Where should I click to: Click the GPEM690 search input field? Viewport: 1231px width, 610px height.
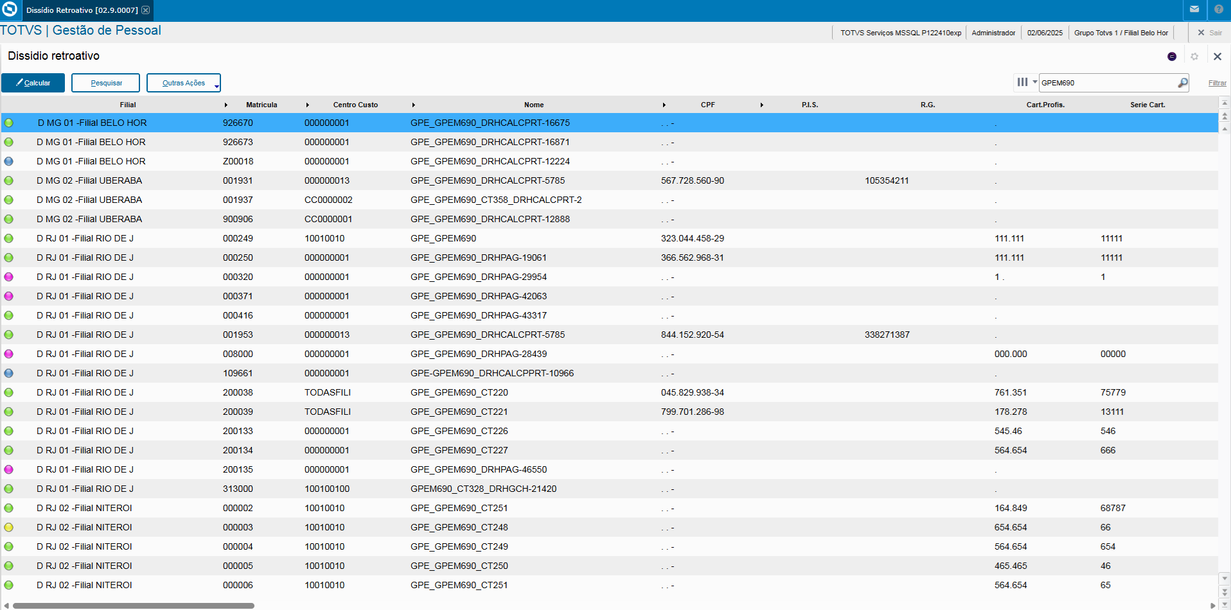click(1106, 83)
